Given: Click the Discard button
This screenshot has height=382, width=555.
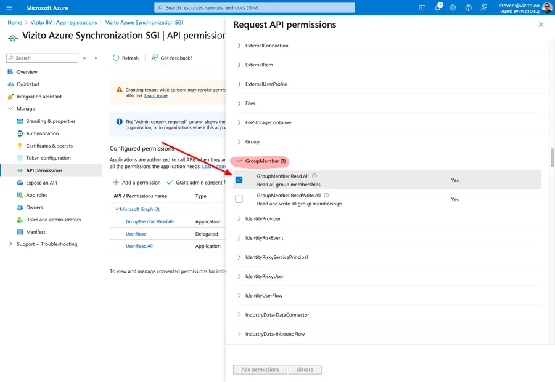Looking at the screenshot, I should pos(305,370).
